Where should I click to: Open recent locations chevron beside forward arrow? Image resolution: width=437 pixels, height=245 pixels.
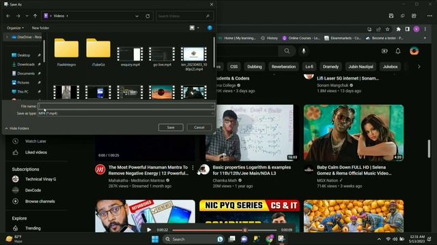27,16
